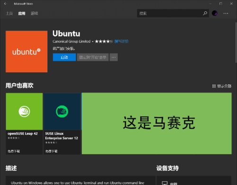
Task: Click the green SUSE chameleon logo
Action: pyautogui.click(x=62, y=111)
